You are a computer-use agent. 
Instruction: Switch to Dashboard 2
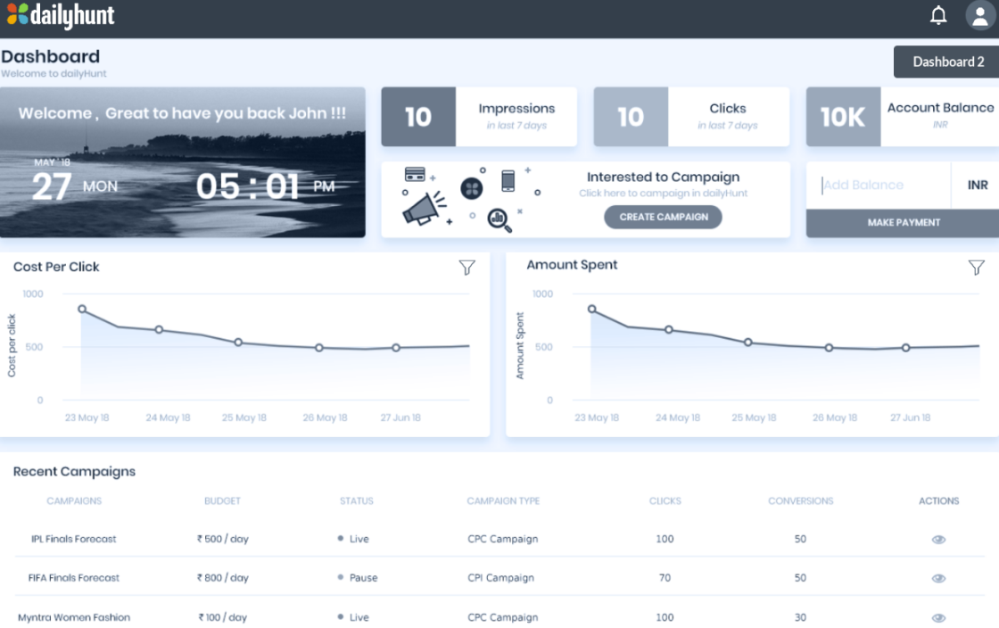pos(947,62)
